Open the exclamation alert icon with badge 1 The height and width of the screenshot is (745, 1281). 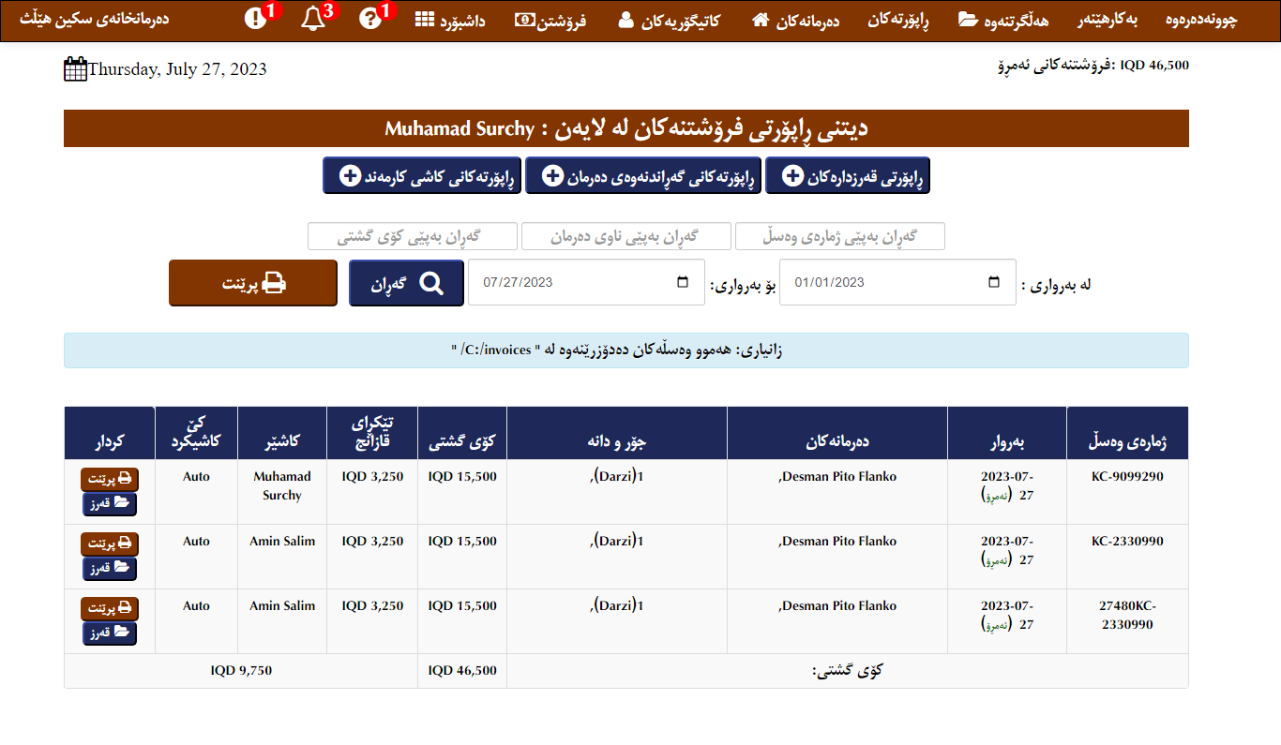(256, 18)
